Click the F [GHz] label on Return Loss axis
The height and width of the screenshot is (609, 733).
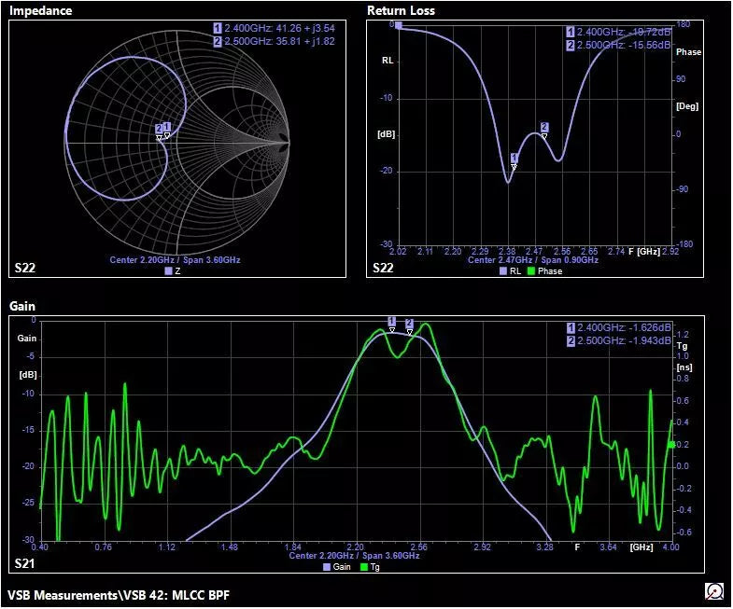(x=643, y=252)
